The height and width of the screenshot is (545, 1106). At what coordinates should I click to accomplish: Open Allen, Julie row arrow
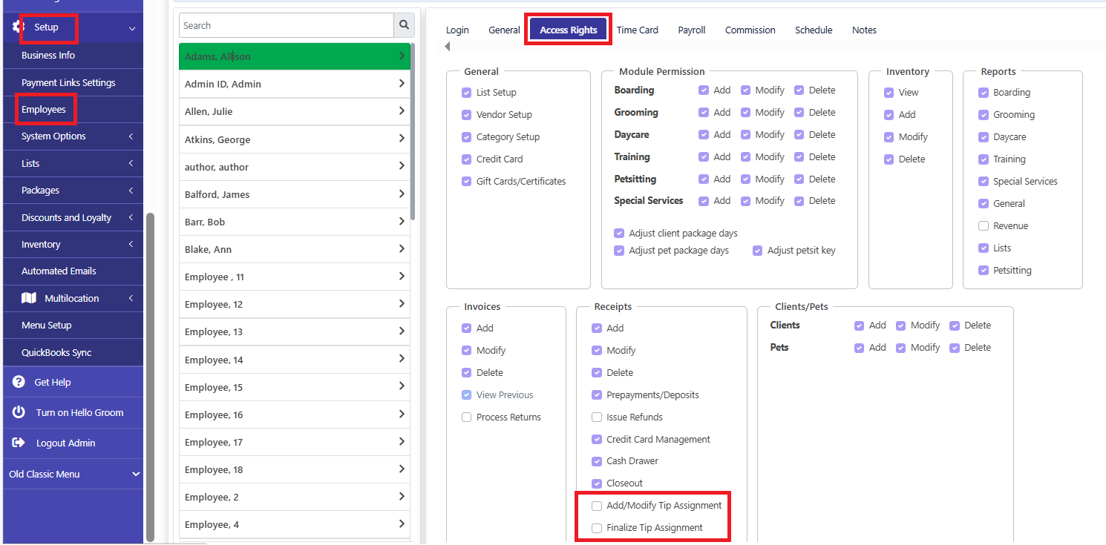coord(402,110)
